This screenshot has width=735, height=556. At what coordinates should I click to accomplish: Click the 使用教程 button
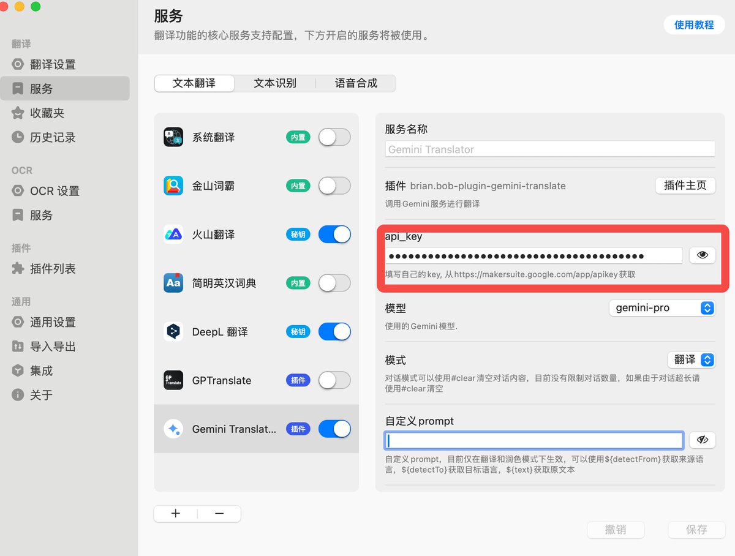[x=694, y=24]
